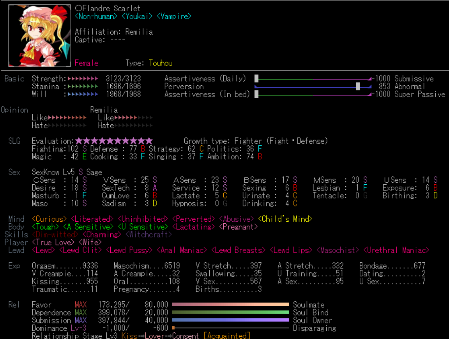The width and height of the screenshot is (449, 339).
Task: Click the Disparaging rank label
Action: tap(315, 328)
